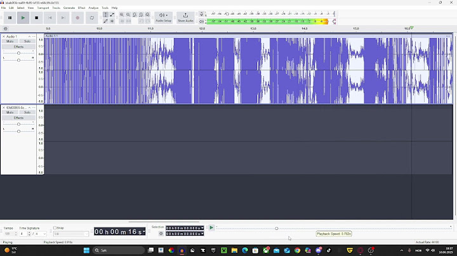Silence the audio selection icon
This screenshot has height=256, width=457.
(x=128, y=21)
